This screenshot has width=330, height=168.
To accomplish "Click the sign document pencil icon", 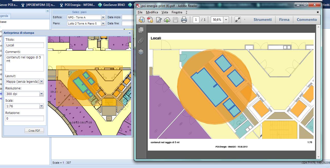I will 159,20.
